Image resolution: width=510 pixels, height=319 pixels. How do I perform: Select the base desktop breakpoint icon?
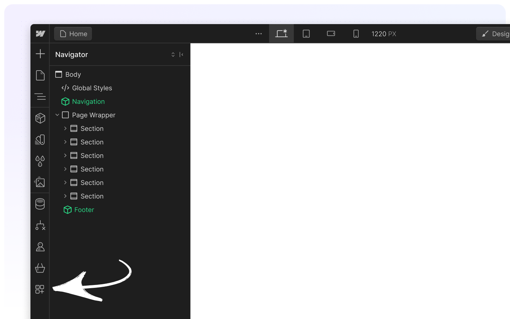pos(282,34)
